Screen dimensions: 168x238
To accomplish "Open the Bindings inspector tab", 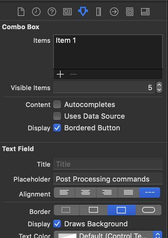I will (130, 12).
